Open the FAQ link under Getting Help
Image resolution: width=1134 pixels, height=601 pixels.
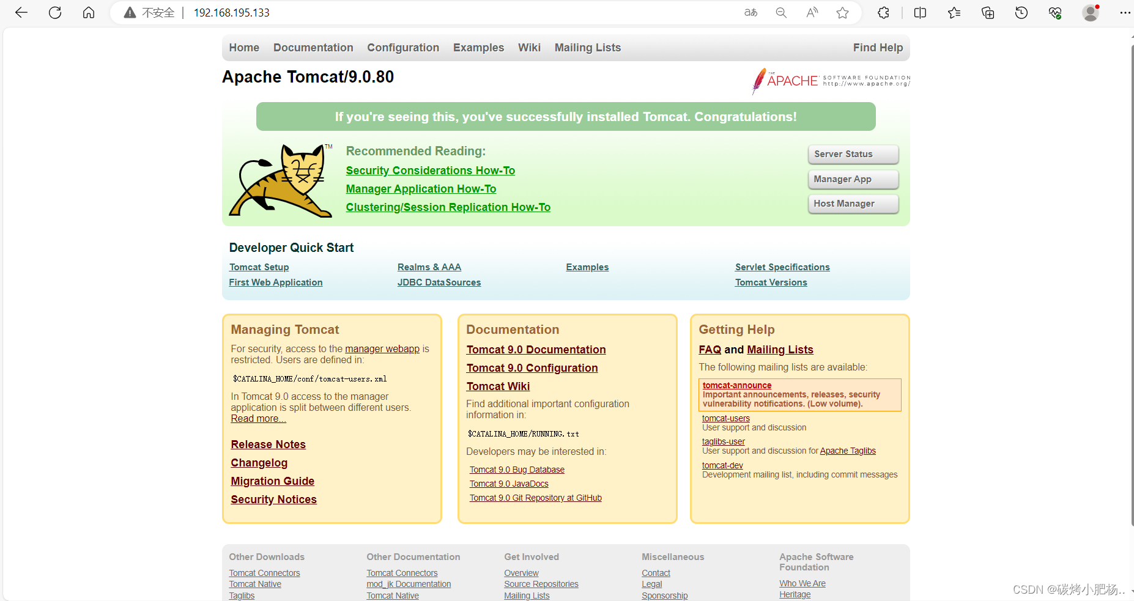pos(710,350)
